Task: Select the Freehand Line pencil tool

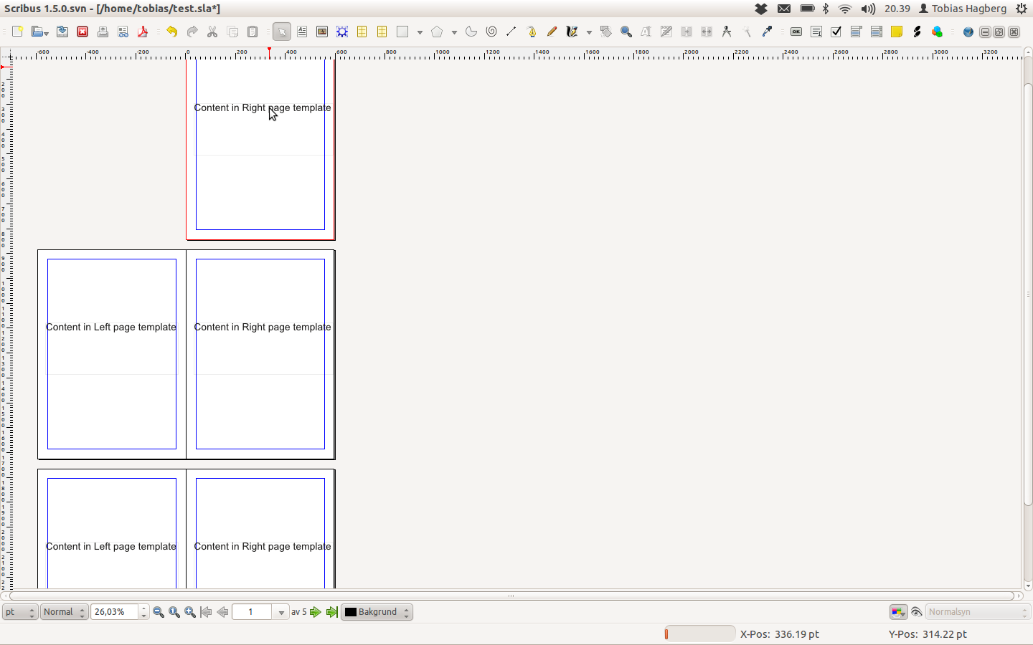Action: coord(552,32)
